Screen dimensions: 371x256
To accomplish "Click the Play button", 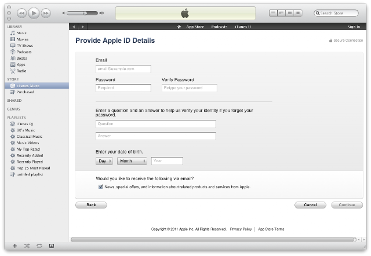I will click(34, 13).
